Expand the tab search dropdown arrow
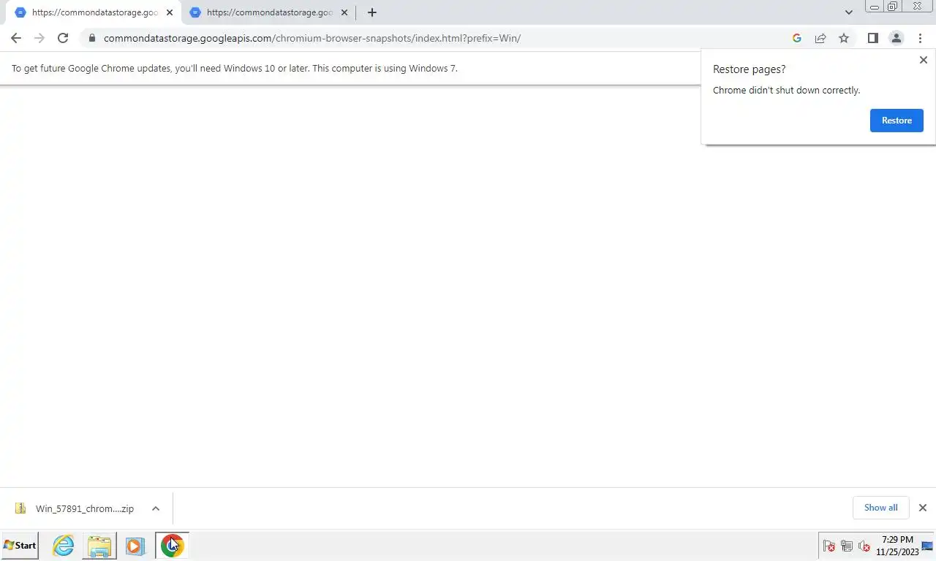The height and width of the screenshot is (561, 936). [849, 12]
